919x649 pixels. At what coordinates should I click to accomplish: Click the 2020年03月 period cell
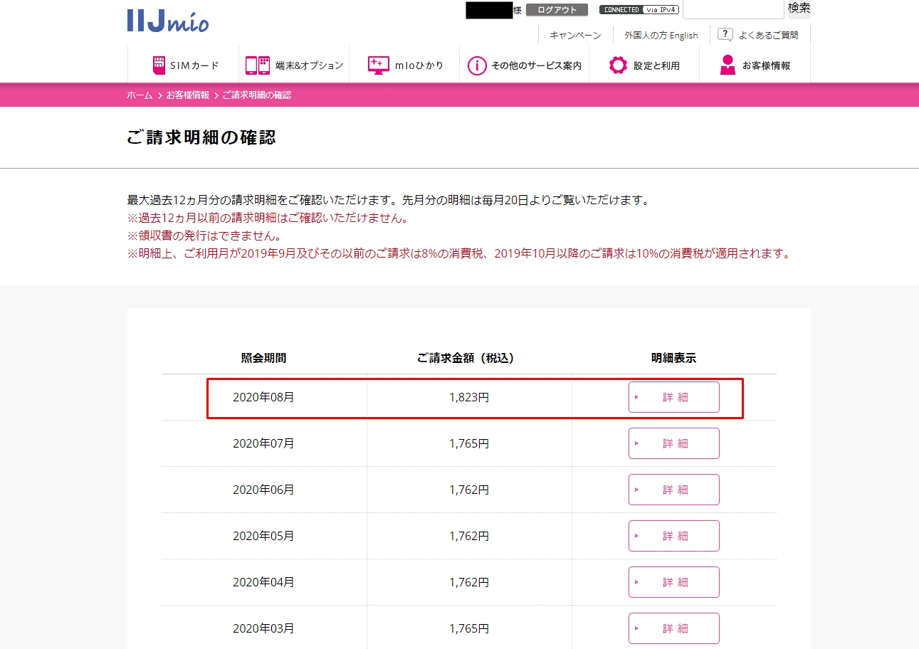click(263, 628)
